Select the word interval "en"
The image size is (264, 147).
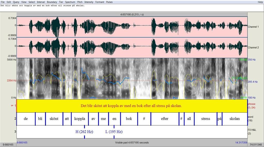pos(115,119)
